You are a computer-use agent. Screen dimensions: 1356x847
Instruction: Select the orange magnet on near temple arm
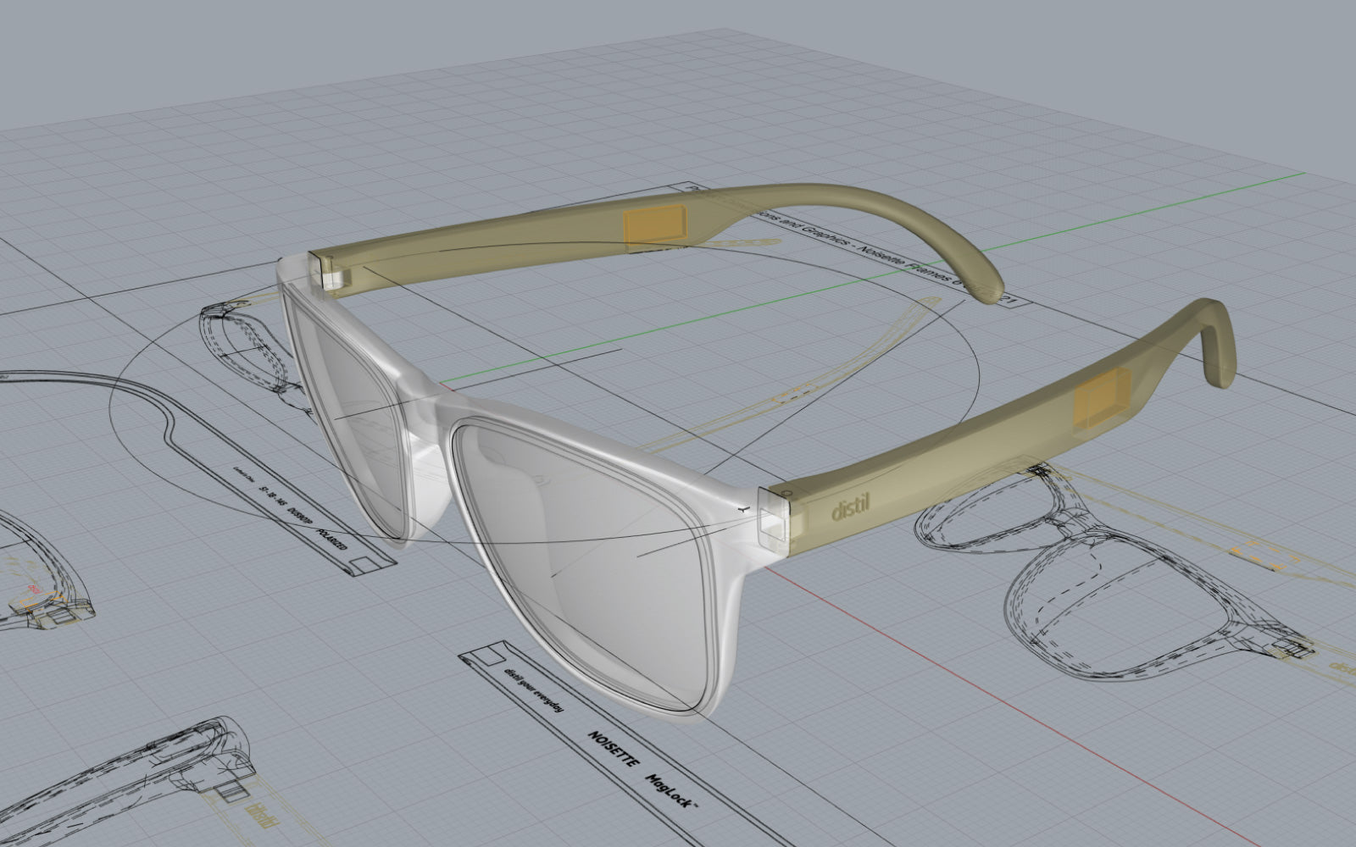(x=1102, y=400)
